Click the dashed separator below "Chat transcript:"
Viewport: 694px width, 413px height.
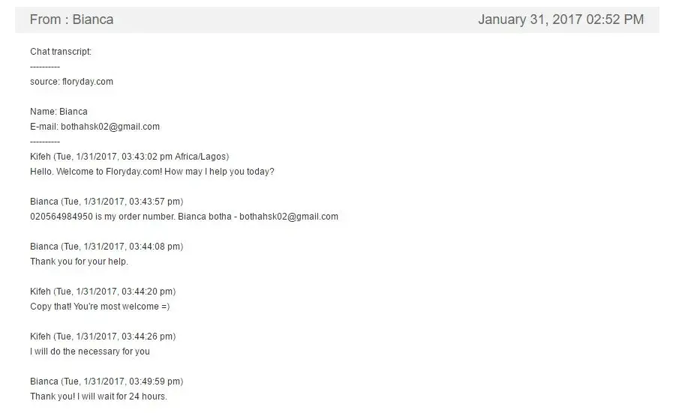[45, 67]
